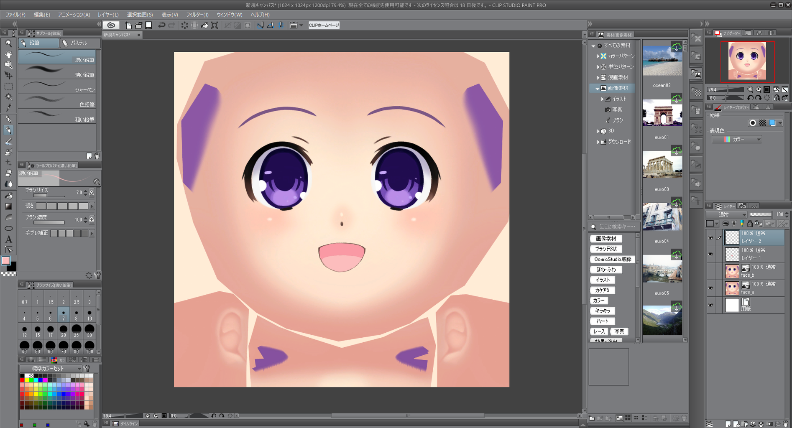Viewport: 792px width, 428px height.
Task: Select the rectangular Selection marquee tool
Action: click(8, 87)
